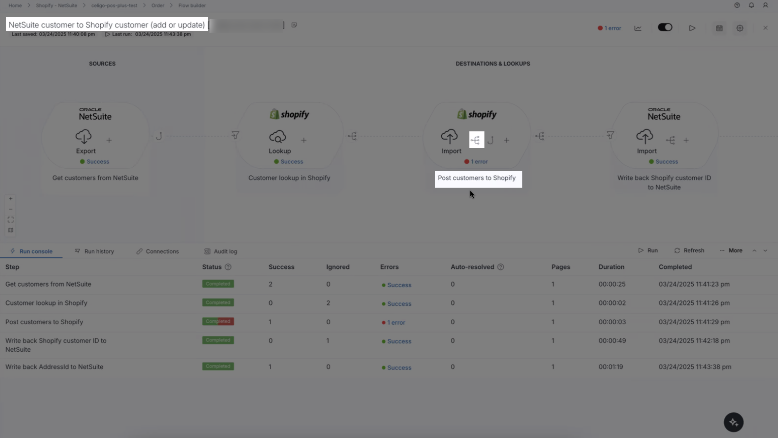Open the hook icon on Shopify Import
This screenshot has height=438, width=778.
491,141
